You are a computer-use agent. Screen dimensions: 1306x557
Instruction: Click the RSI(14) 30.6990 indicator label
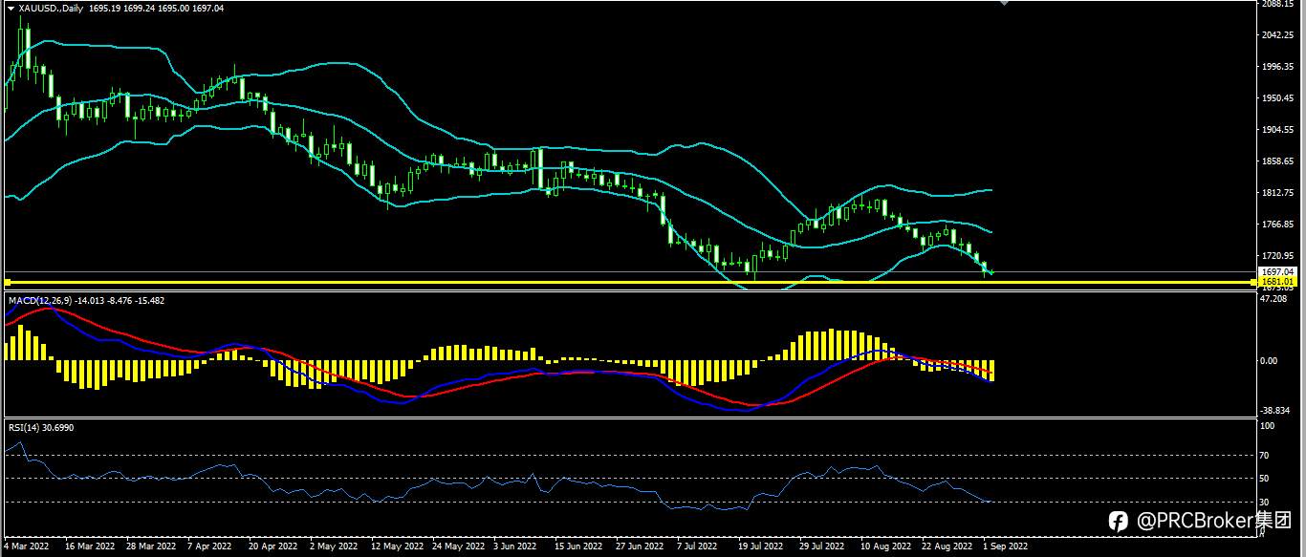[x=41, y=428]
